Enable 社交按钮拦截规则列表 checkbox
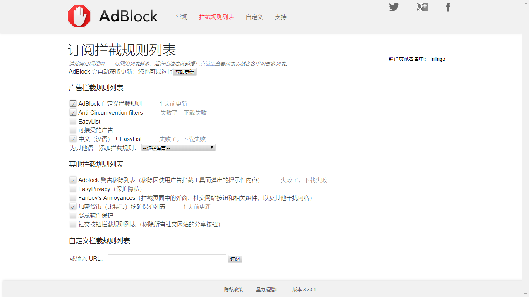Image resolution: width=529 pixels, height=297 pixels. pyautogui.click(x=73, y=224)
